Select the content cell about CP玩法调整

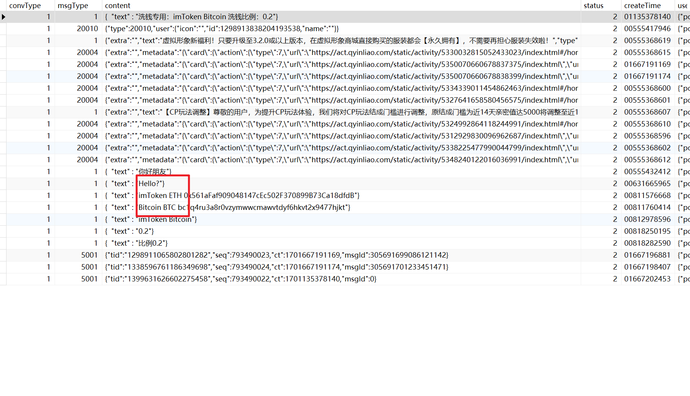341,112
